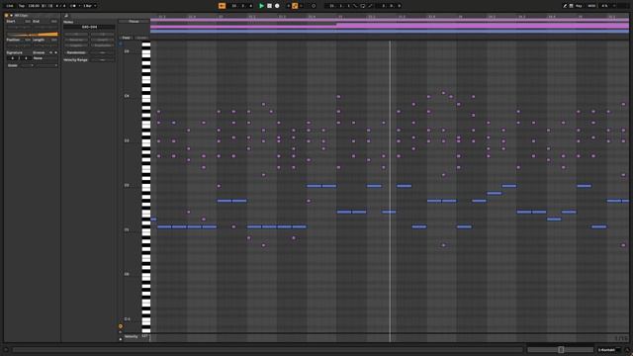633x356 pixels.
Task: Click the C3 piano key
Action: [x=145, y=141]
